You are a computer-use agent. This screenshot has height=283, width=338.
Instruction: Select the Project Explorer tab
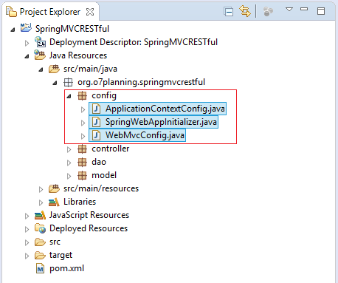click(50, 12)
